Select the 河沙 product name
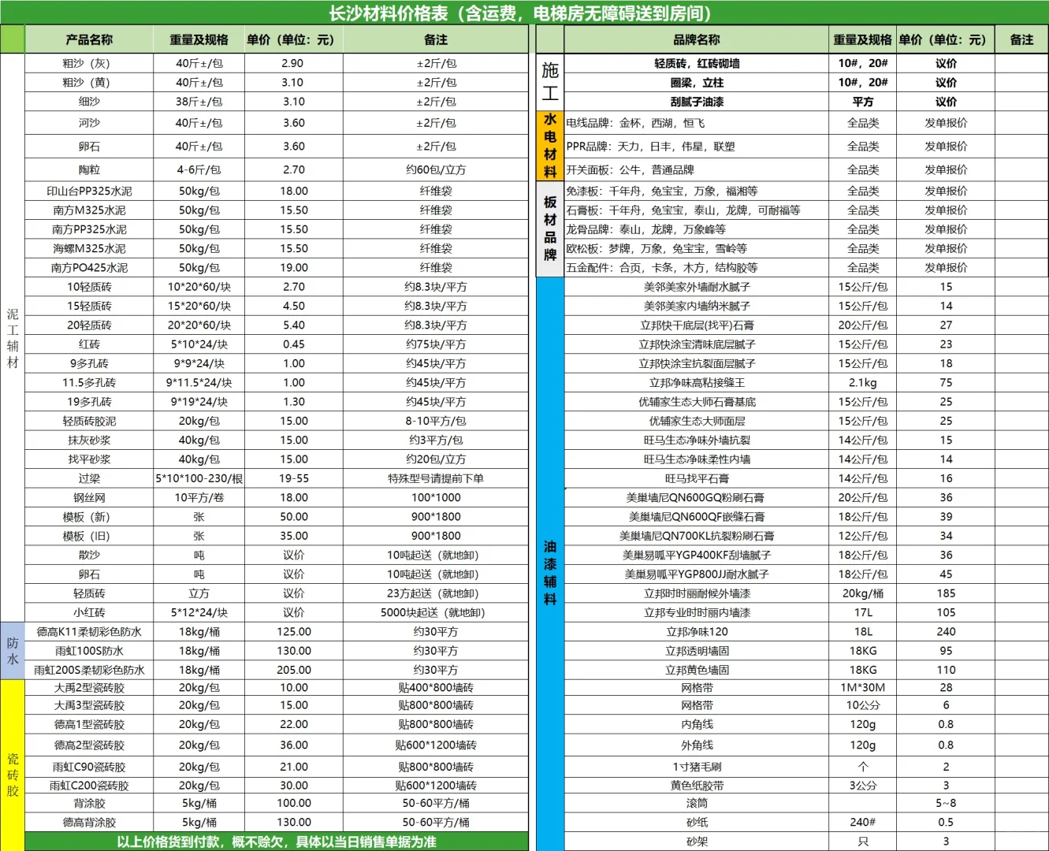The width and height of the screenshot is (1049, 851). pyautogui.click(x=89, y=123)
